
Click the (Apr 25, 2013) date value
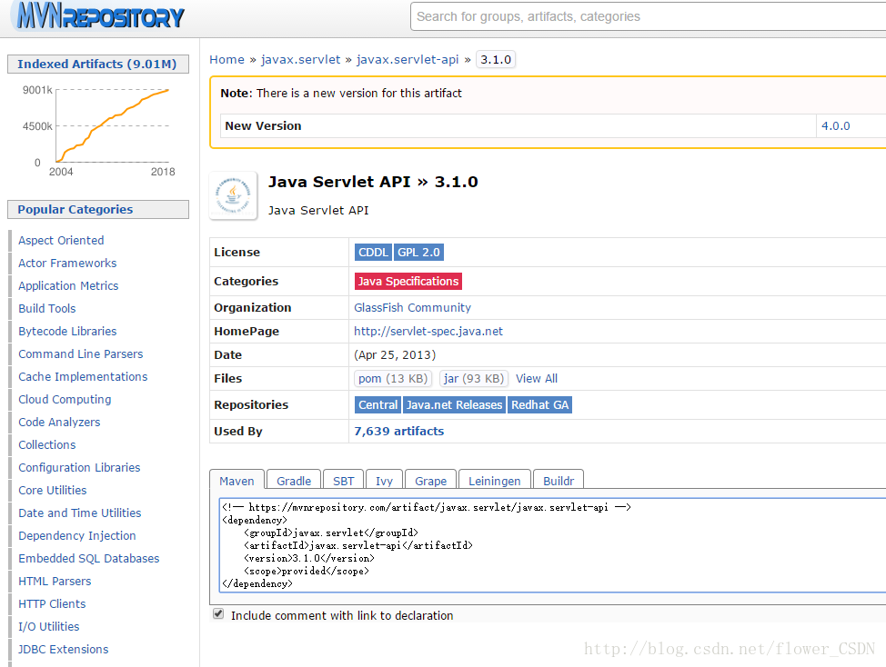coord(395,355)
